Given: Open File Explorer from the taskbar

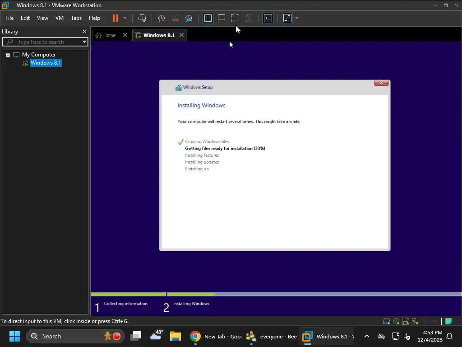Looking at the screenshot, I should [x=176, y=336].
